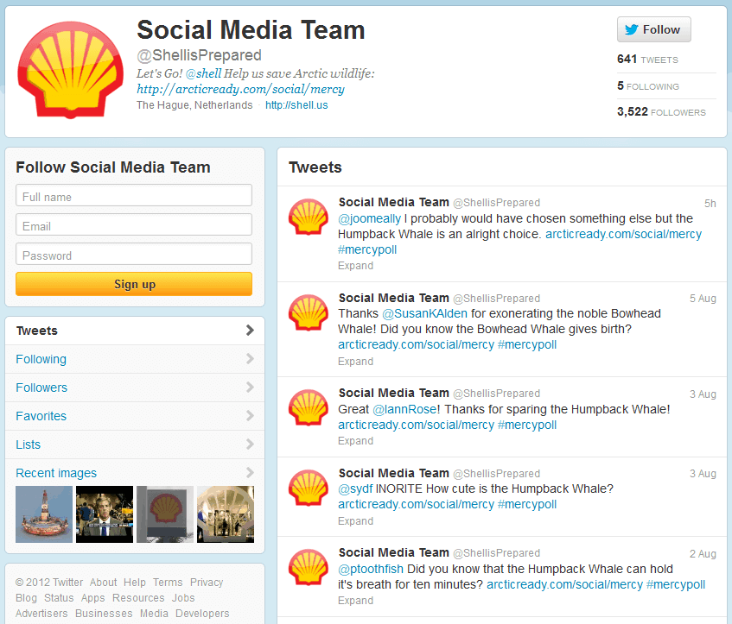Click Shell avatar on the @IannRose tweet
The width and height of the screenshot is (732, 624).
coord(309,407)
